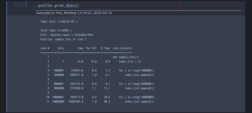The image size is (252, 113).
Task: Select the In [7] cell prompt
Action: [x=19, y=5]
